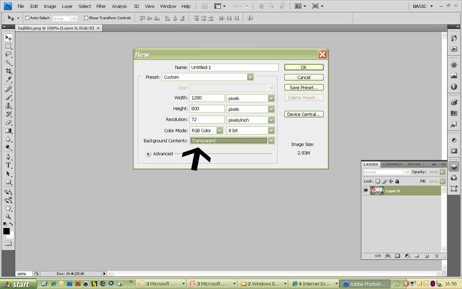462x289 pixels.
Task: Open the Filter menu
Action: 101,6
